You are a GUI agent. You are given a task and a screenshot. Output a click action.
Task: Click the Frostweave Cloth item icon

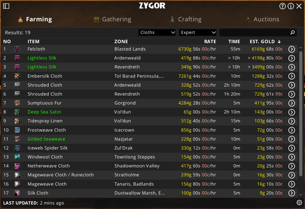(17, 130)
